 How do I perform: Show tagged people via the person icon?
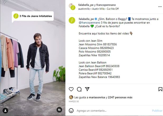[x=6, y=110]
